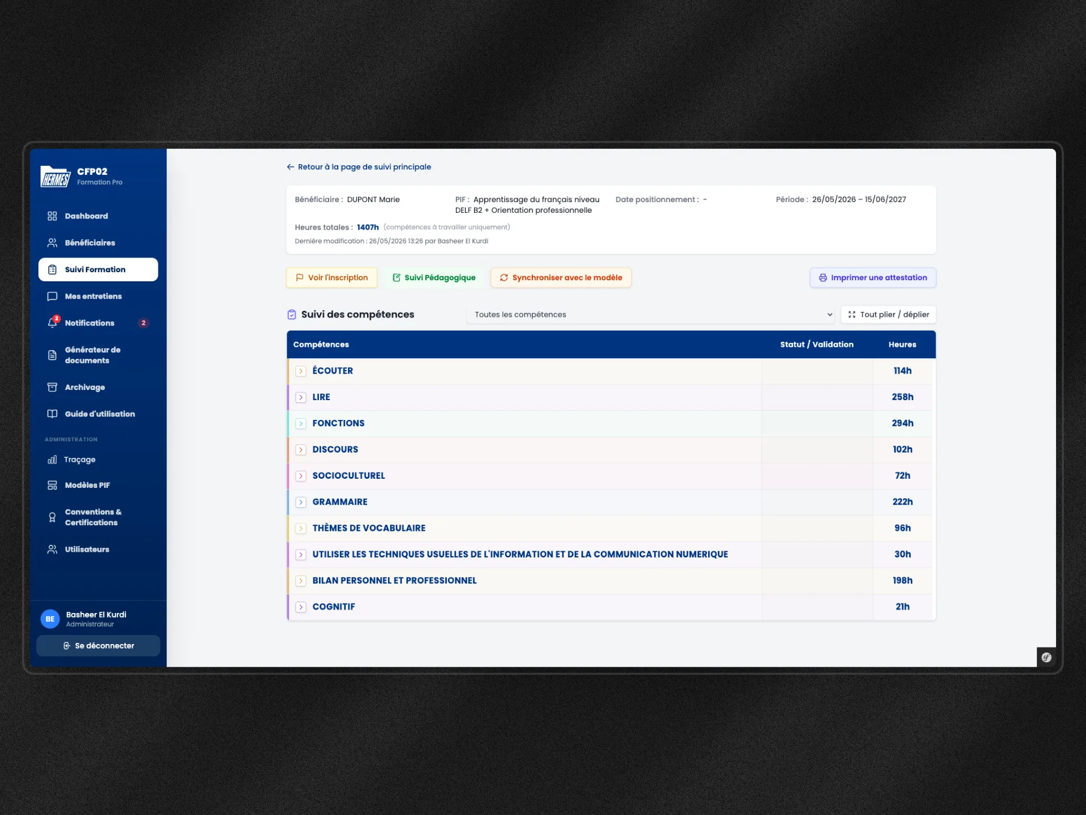Expand the LIRE competence row
The width and height of the screenshot is (1086, 815).
[x=301, y=397]
